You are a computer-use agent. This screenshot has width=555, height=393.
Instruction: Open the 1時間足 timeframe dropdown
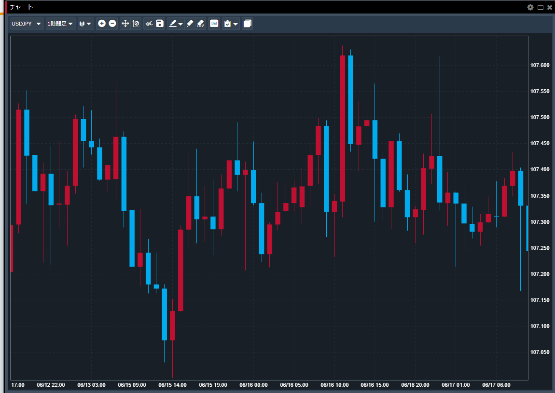(60, 24)
